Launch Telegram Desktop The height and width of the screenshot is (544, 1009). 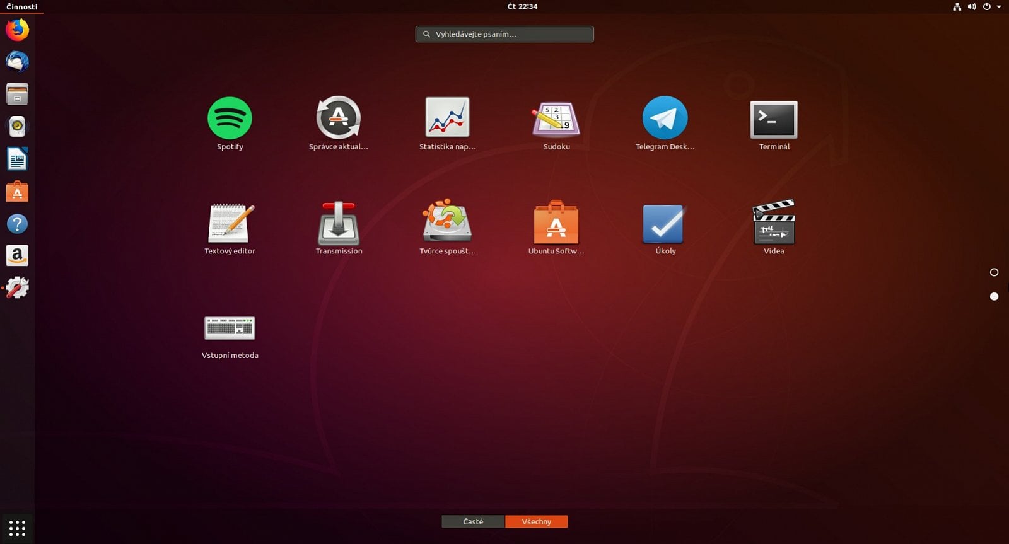[665, 118]
